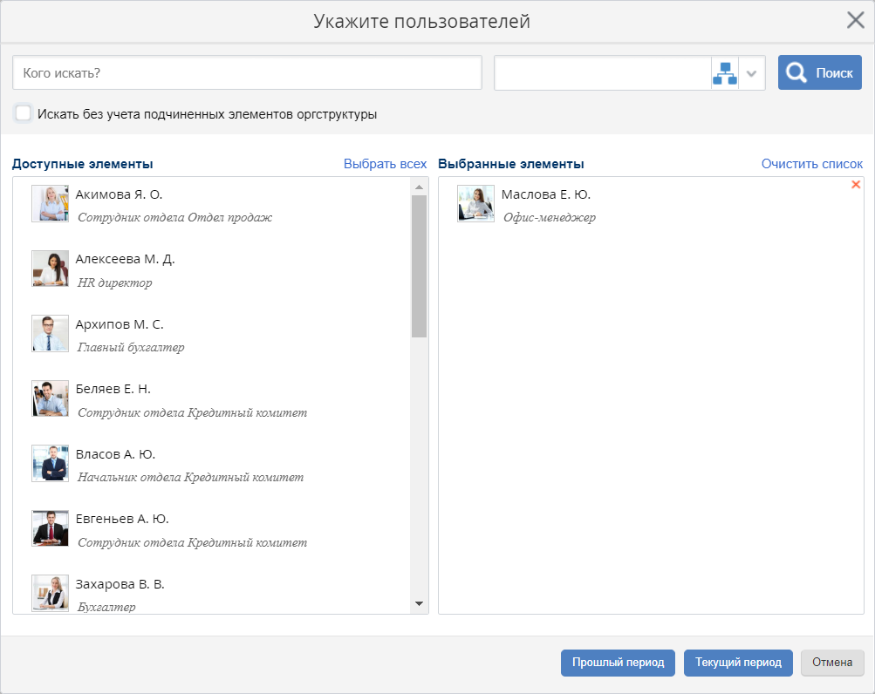The height and width of the screenshot is (694, 875).
Task: Click Алексеева М. Д. avatar photo
Action: coord(50,269)
